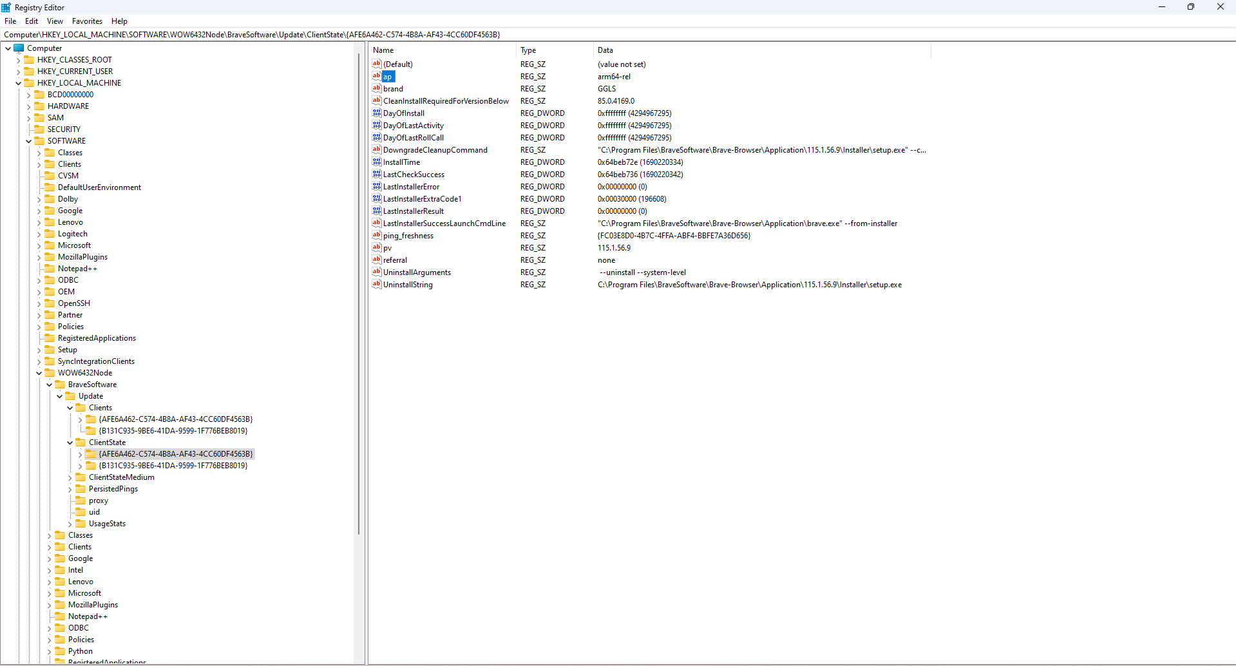Viewport: 1236px width, 666px height.
Task: Collapse the HKEY_LOCAL_MACHINE tree node
Action: (18, 83)
